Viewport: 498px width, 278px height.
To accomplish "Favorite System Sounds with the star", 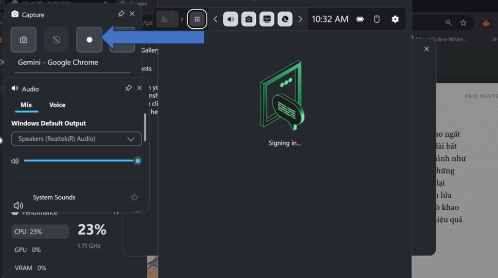I will coord(135,197).
